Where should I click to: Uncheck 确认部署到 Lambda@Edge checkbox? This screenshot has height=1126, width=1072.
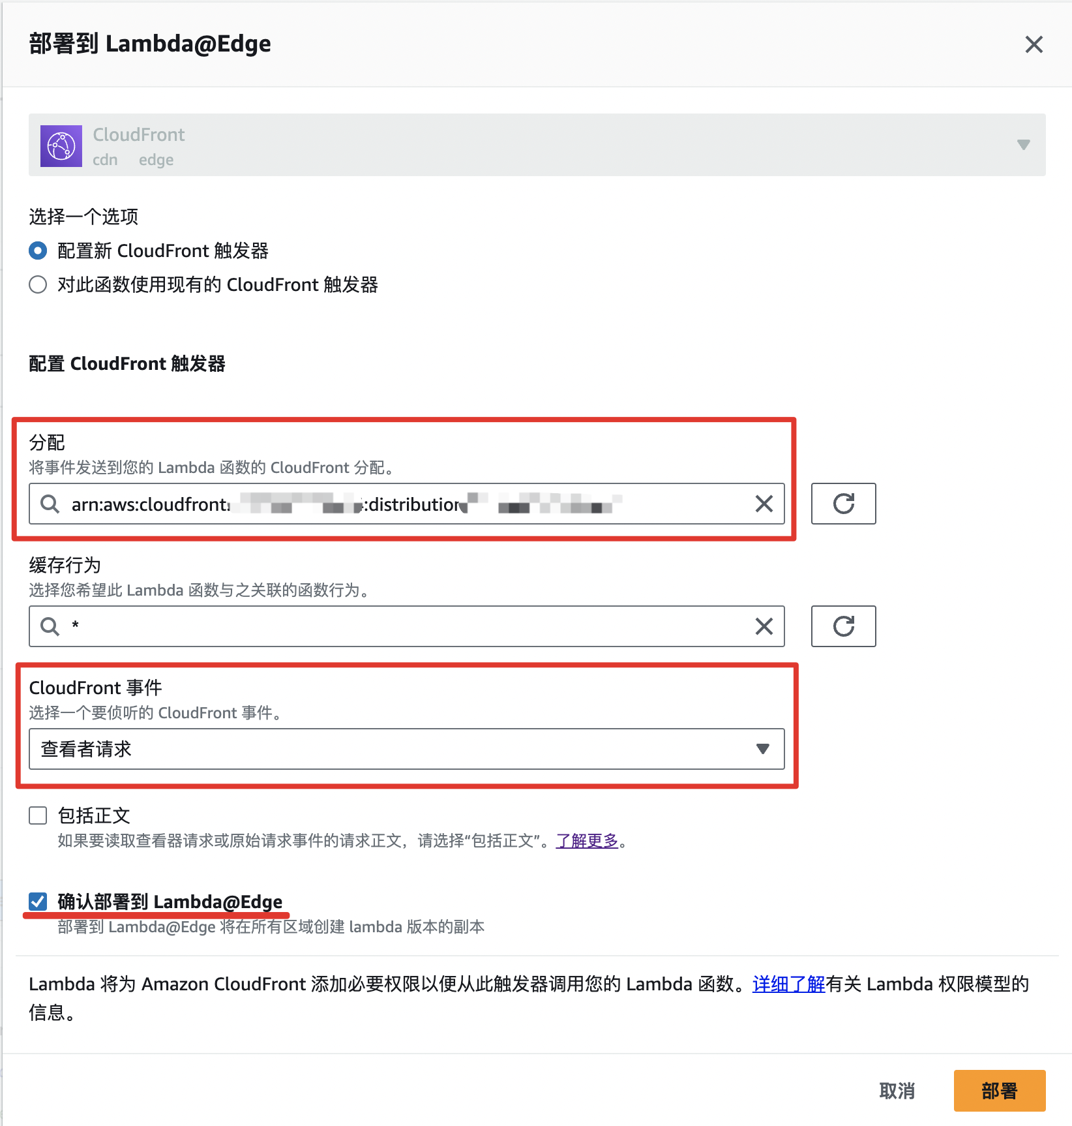click(x=38, y=902)
